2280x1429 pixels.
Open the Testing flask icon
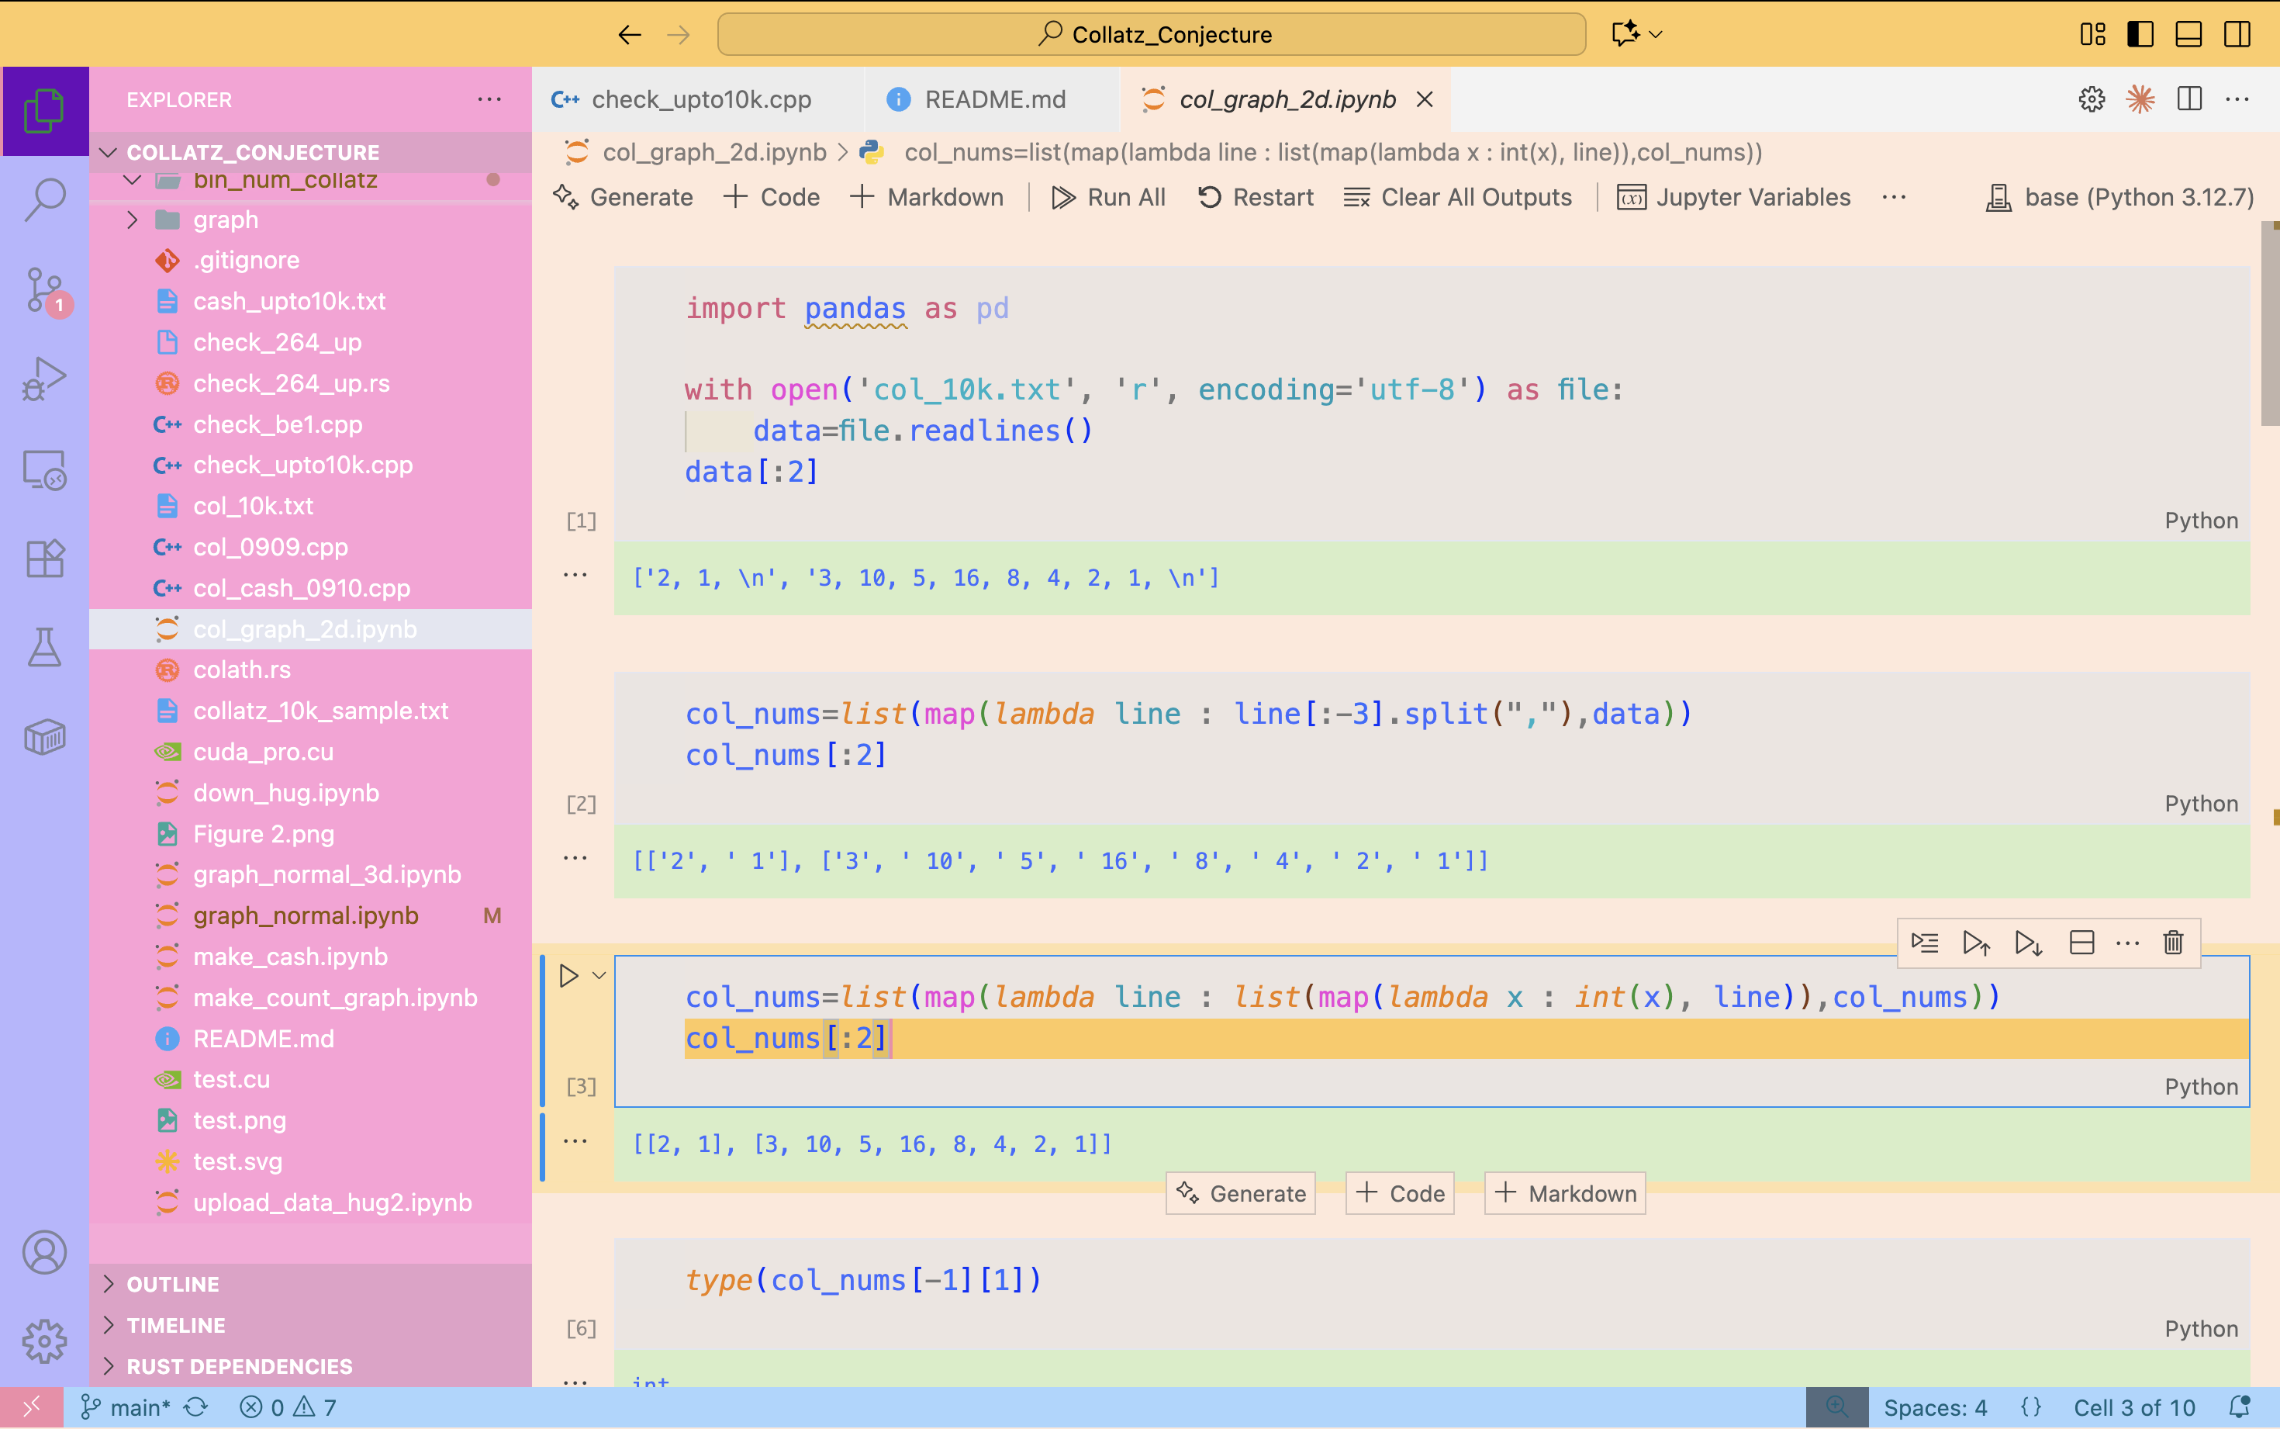coord(44,648)
